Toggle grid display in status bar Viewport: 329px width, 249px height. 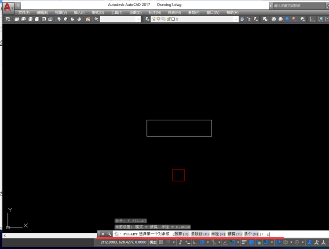pos(161,242)
